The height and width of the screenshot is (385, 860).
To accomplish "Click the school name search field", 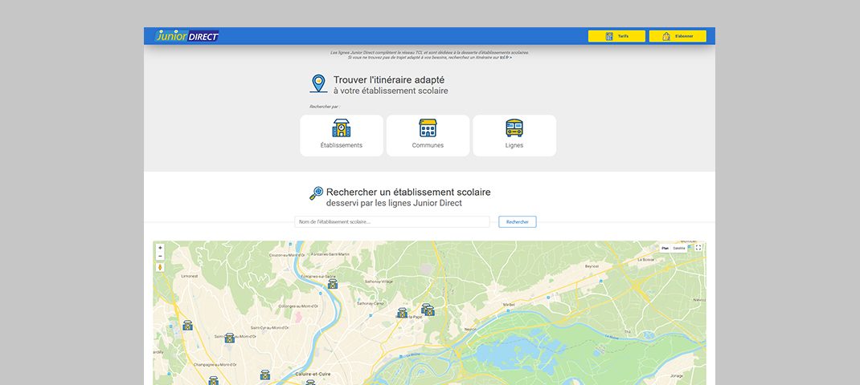I will click(x=392, y=221).
